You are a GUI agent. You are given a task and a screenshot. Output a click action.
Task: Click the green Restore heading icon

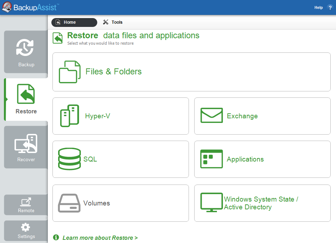(x=58, y=38)
